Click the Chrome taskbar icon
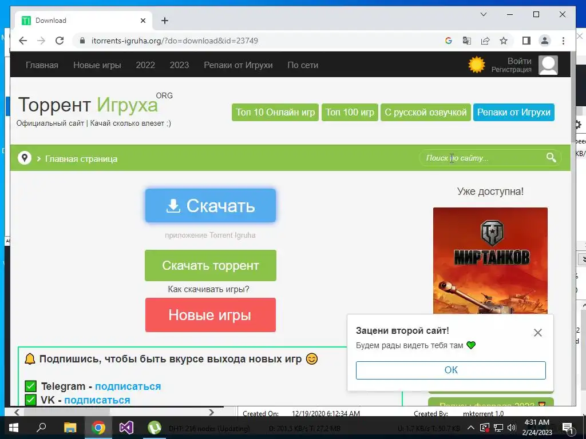The height and width of the screenshot is (439, 586). tap(98, 428)
